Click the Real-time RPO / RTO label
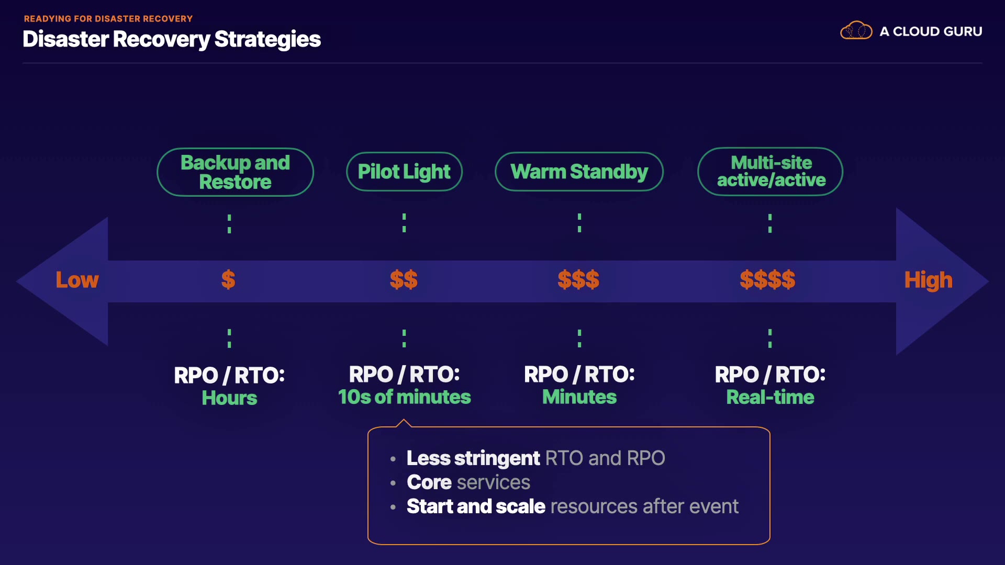The width and height of the screenshot is (1005, 565). pos(770,397)
